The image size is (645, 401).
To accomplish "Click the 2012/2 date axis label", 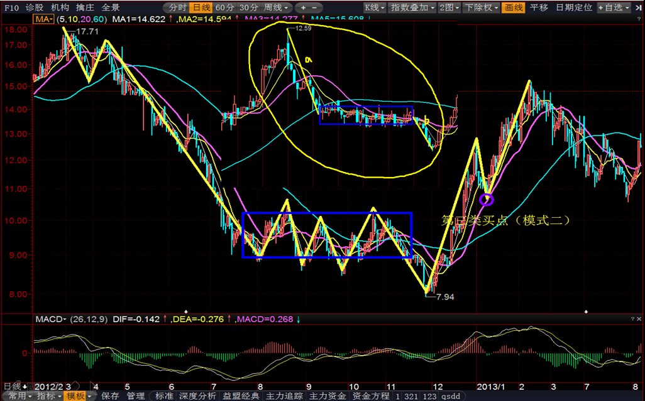I will click(49, 387).
